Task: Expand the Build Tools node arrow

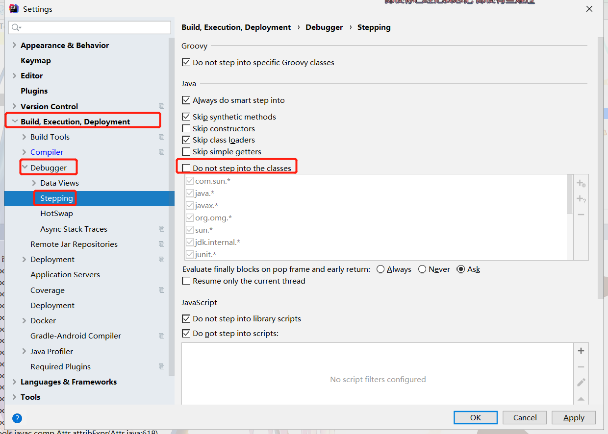Action: [x=24, y=137]
